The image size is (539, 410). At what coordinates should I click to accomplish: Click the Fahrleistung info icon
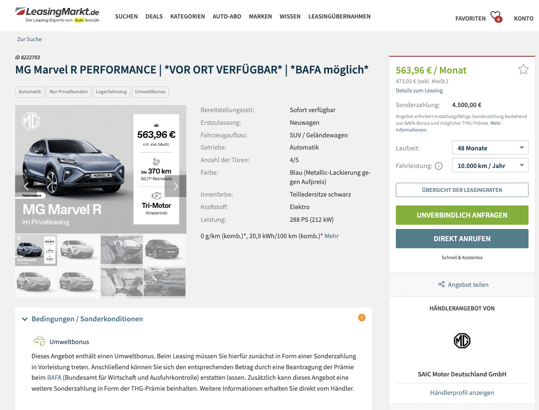(439, 166)
